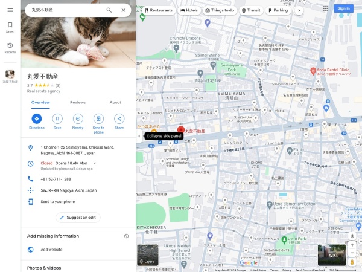The image size is (362, 272).
Task: Open Google apps grid
Action: 325,8
